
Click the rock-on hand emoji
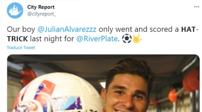click(137, 39)
